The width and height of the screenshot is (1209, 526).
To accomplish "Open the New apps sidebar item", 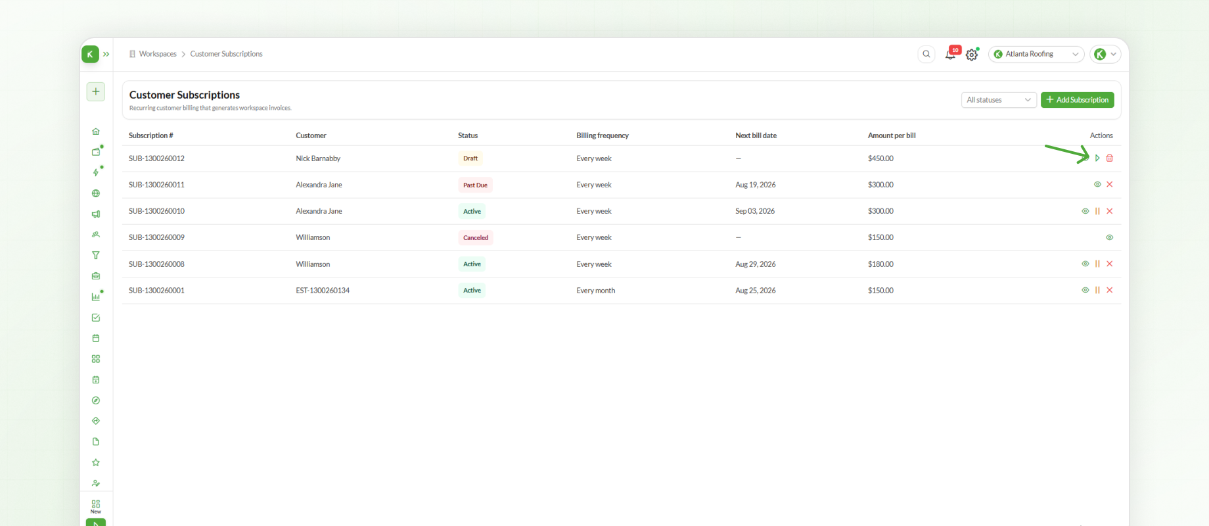I will pyautogui.click(x=96, y=506).
